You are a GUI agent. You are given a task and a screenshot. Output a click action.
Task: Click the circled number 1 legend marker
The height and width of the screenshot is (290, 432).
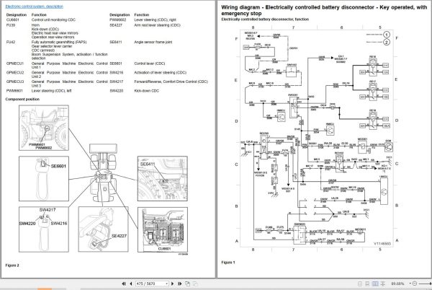(x=387, y=35)
